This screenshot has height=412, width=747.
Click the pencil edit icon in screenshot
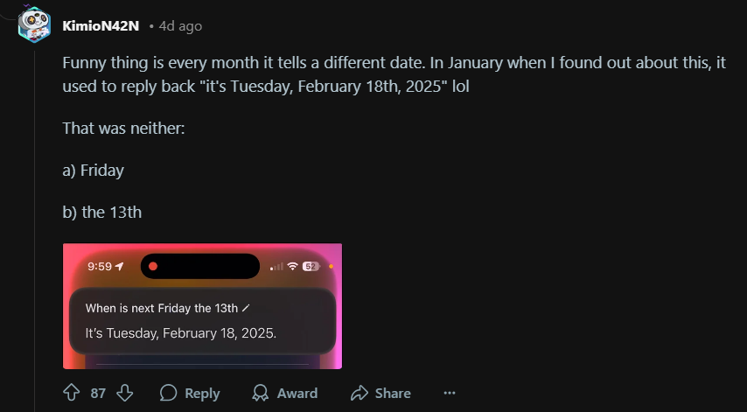tap(246, 308)
